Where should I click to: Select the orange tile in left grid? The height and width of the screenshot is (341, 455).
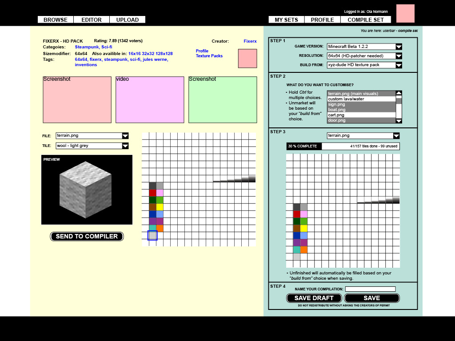coord(160,228)
